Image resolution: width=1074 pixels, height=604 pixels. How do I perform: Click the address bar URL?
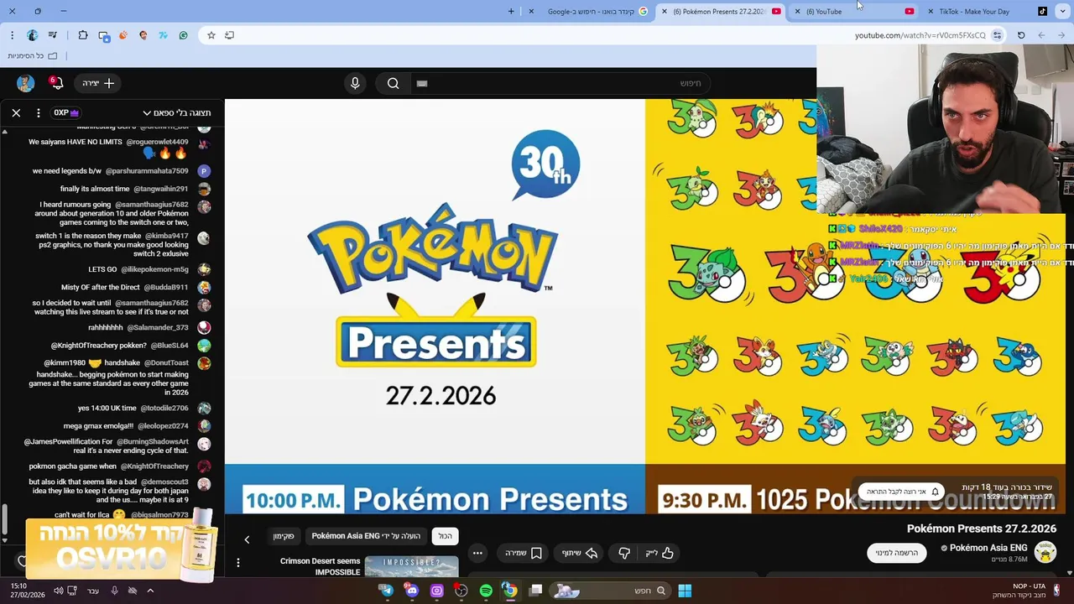920,35
